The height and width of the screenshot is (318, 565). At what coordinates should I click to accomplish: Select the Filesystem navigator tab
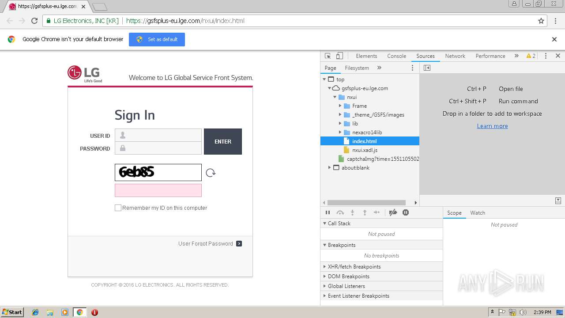click(x=357, y=68)
